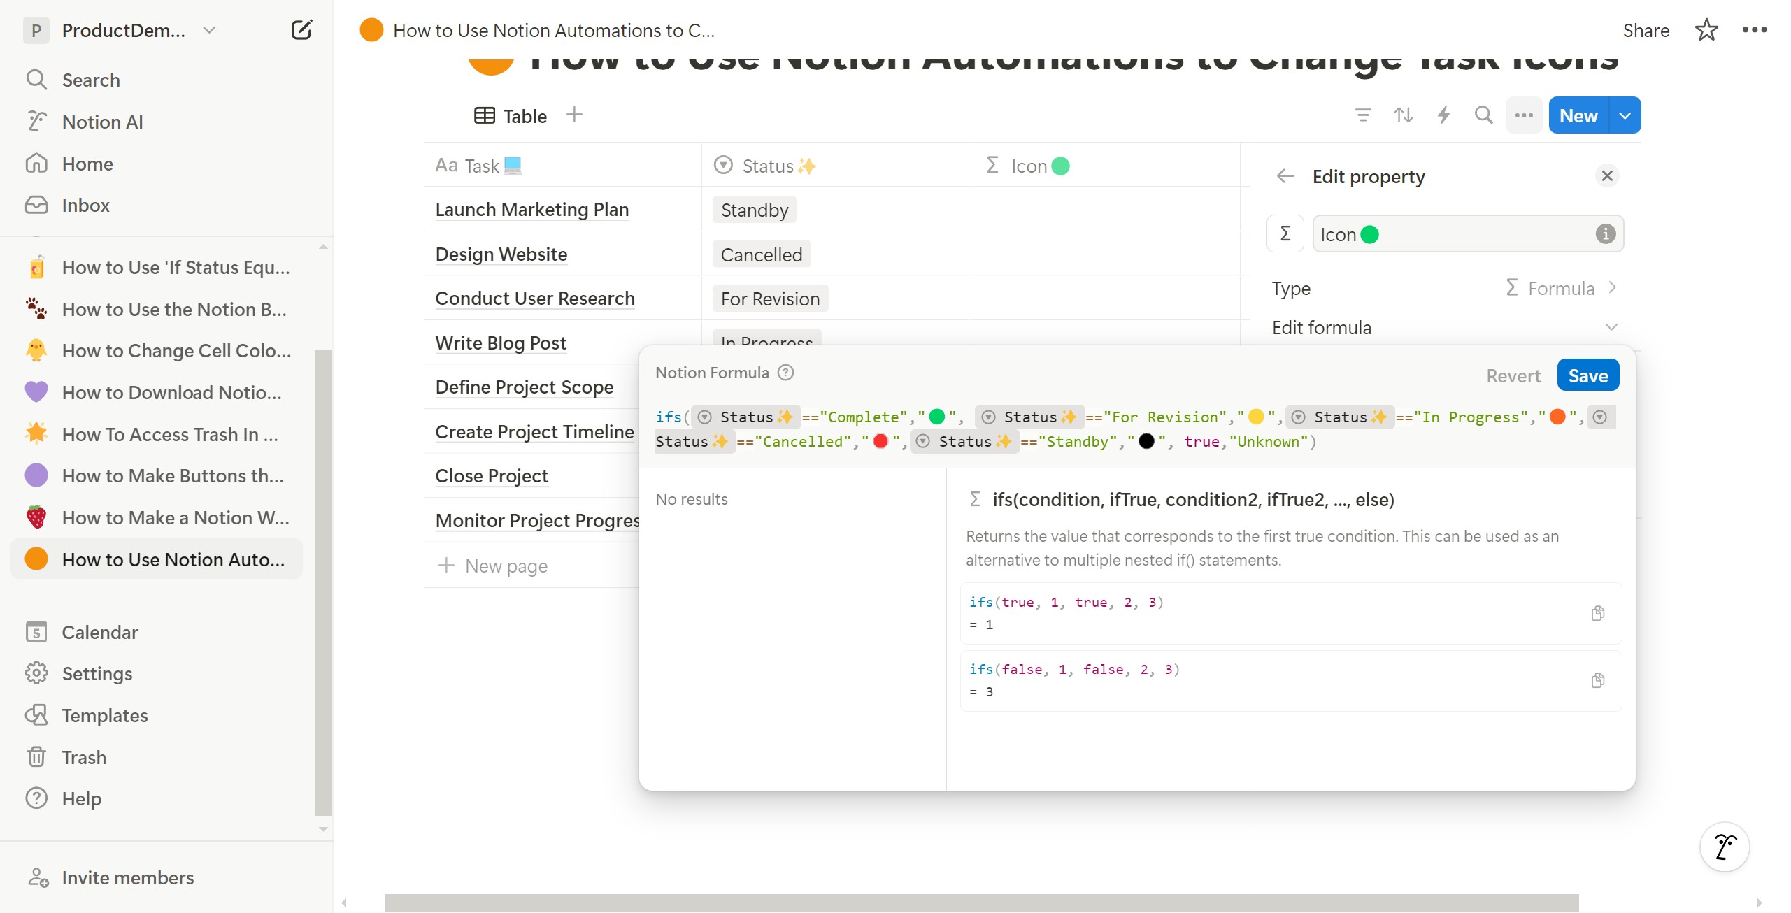Click the database search magnifier icon

coord(1483,115)
